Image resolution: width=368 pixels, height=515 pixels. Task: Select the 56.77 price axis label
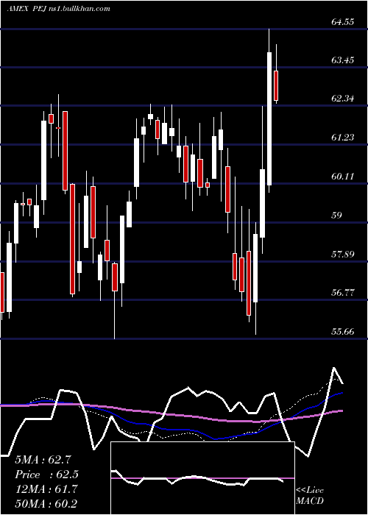tap(343, 293)
